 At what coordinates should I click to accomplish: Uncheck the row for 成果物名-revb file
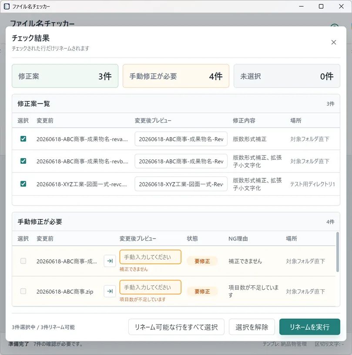tap(23, 161)
